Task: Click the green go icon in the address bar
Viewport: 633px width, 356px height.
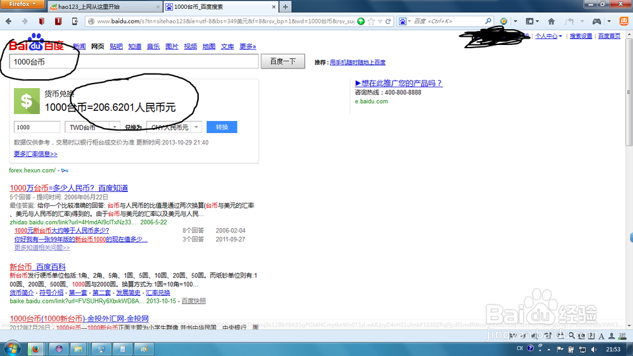Action: [x=361, y=22]
